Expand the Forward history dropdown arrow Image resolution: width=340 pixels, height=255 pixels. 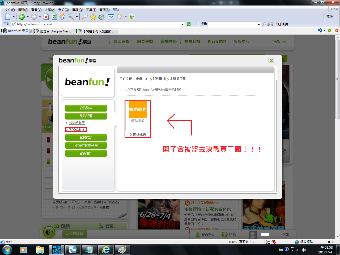point(40,17)
